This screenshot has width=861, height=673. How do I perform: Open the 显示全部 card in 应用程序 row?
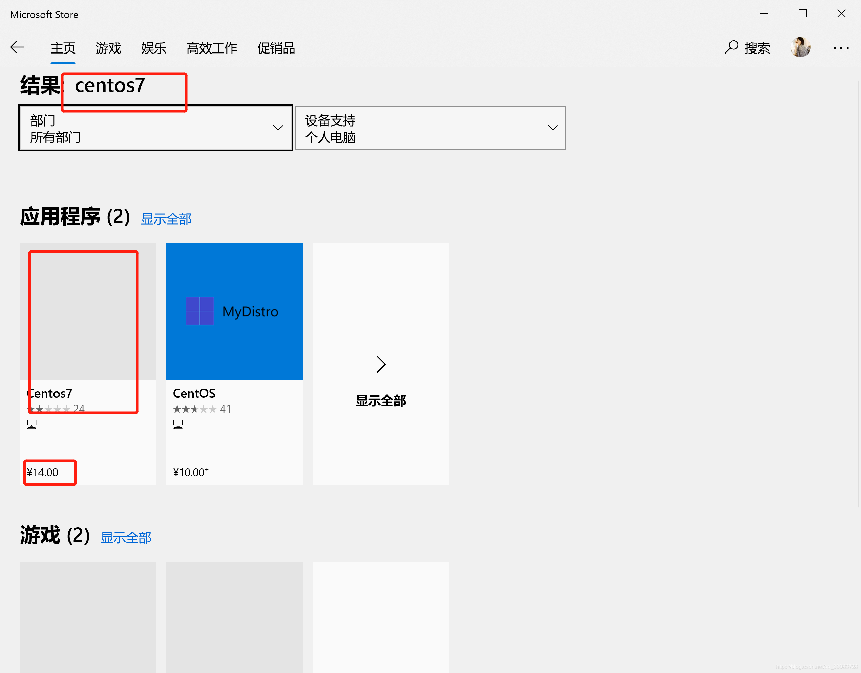[380, 364]
